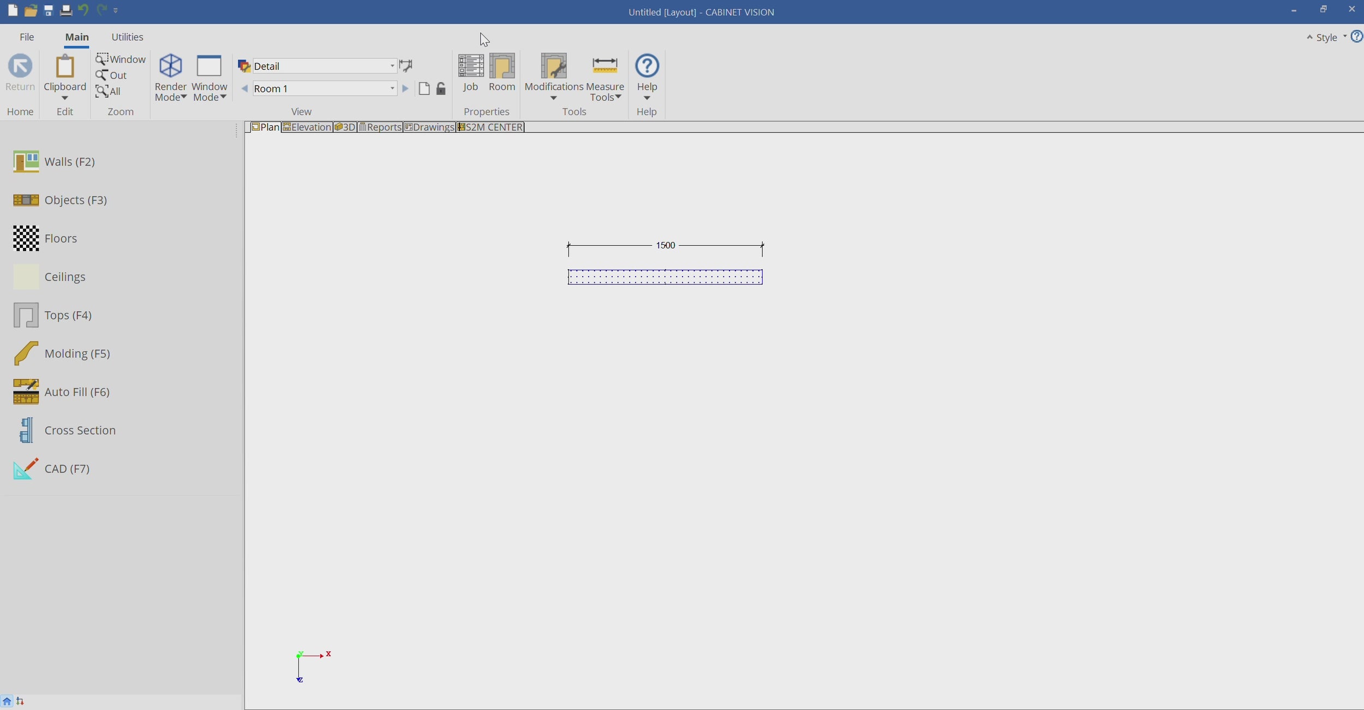
Task: Switch to the Utilities ribbon tab
Action: click(x=127, y=37)
